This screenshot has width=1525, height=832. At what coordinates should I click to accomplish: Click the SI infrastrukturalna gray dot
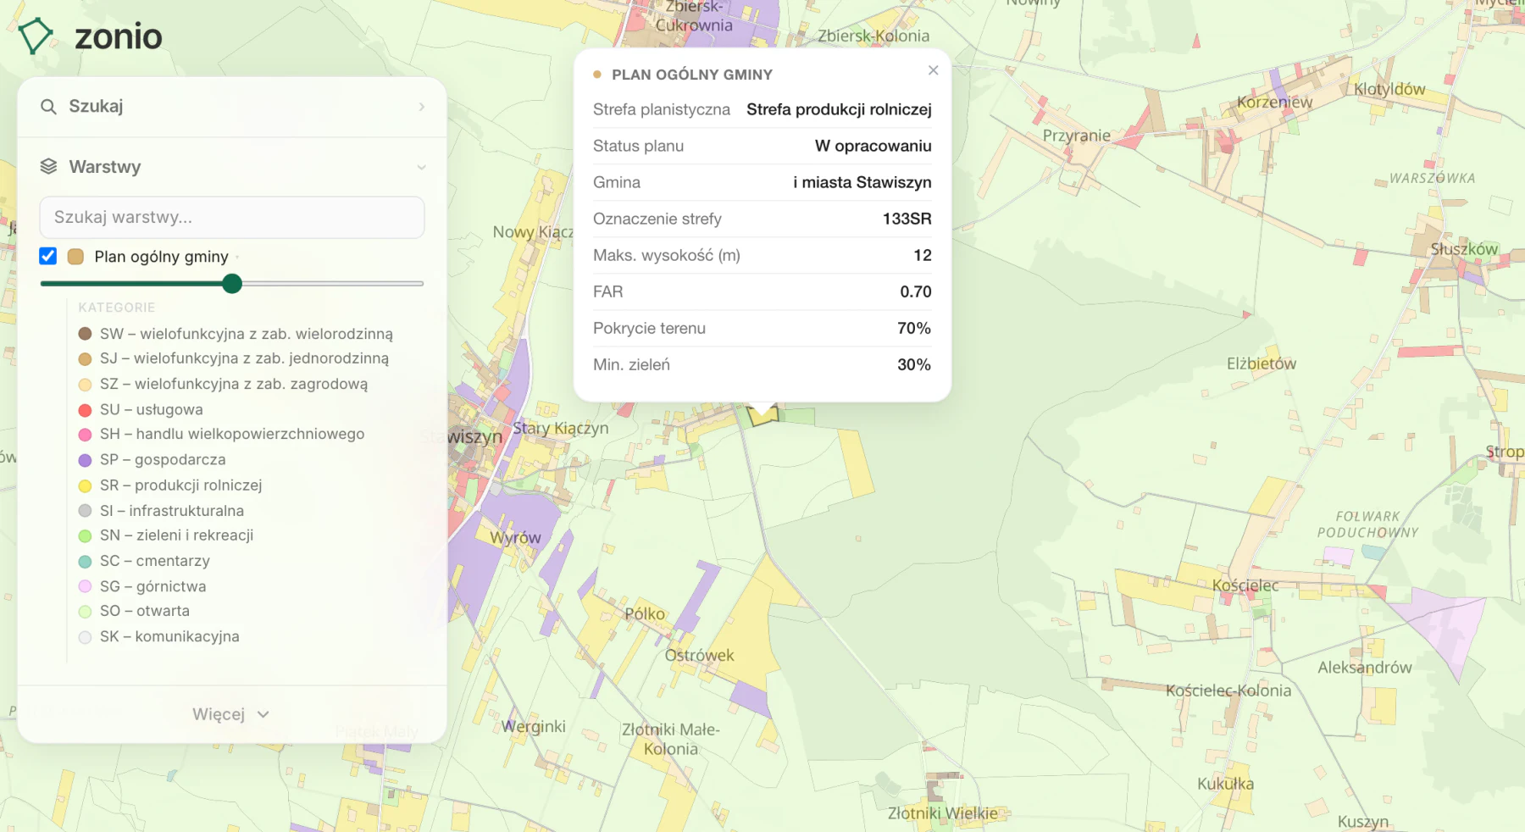click(85, 511)
